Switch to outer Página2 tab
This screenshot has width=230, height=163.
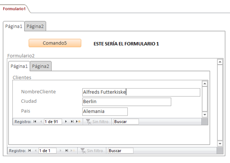pyautogui.click(x=35, y=26)
